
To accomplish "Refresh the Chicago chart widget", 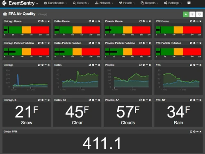I will point(39,65).
